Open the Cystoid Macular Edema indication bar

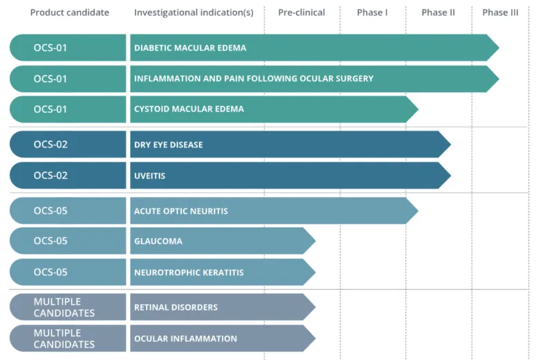271,109
